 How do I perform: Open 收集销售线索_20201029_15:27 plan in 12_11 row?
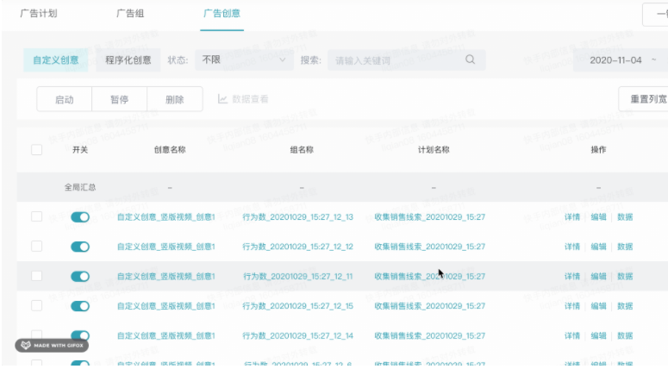[x=430, y=276]
